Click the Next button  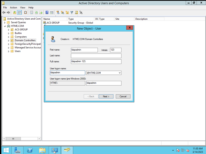(106, 96)
